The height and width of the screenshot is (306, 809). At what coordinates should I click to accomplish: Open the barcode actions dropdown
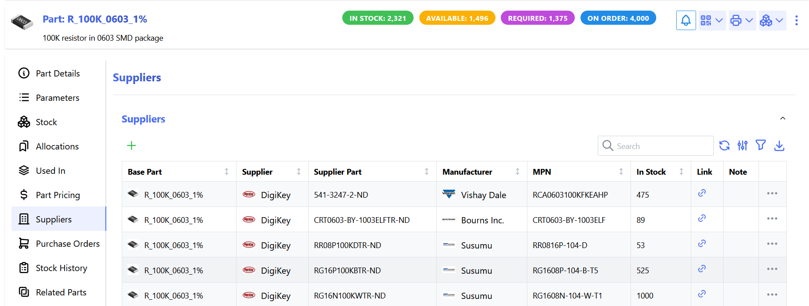tap(712, 20)
